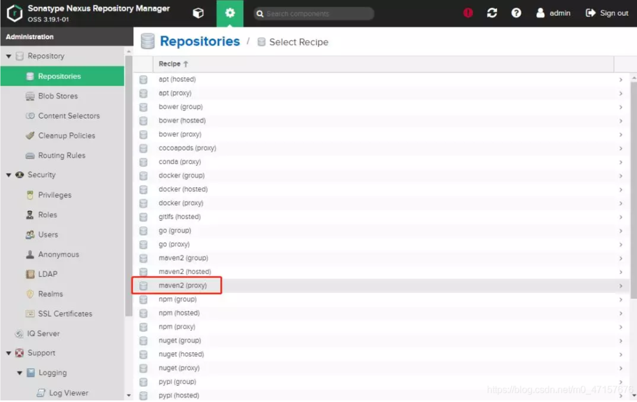
Task: Click the database icon beside npm (group)
Action: 143,299
